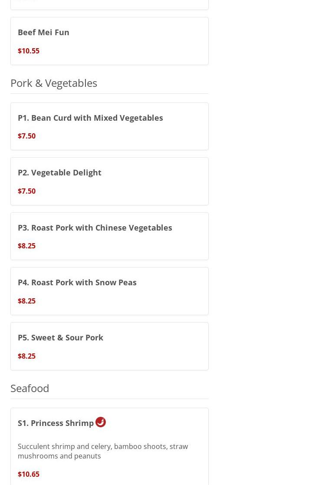Screen dimensions: 334x485
Task: Choose P2. Vegetable Delight item
Action: click(59, 172)
